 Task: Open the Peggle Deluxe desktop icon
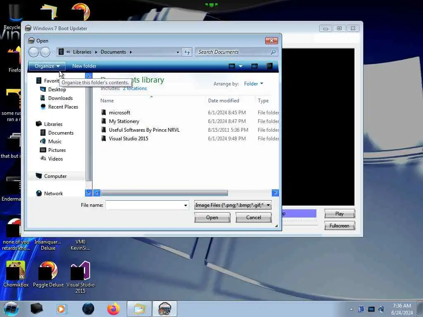click(x=48, y=274)
